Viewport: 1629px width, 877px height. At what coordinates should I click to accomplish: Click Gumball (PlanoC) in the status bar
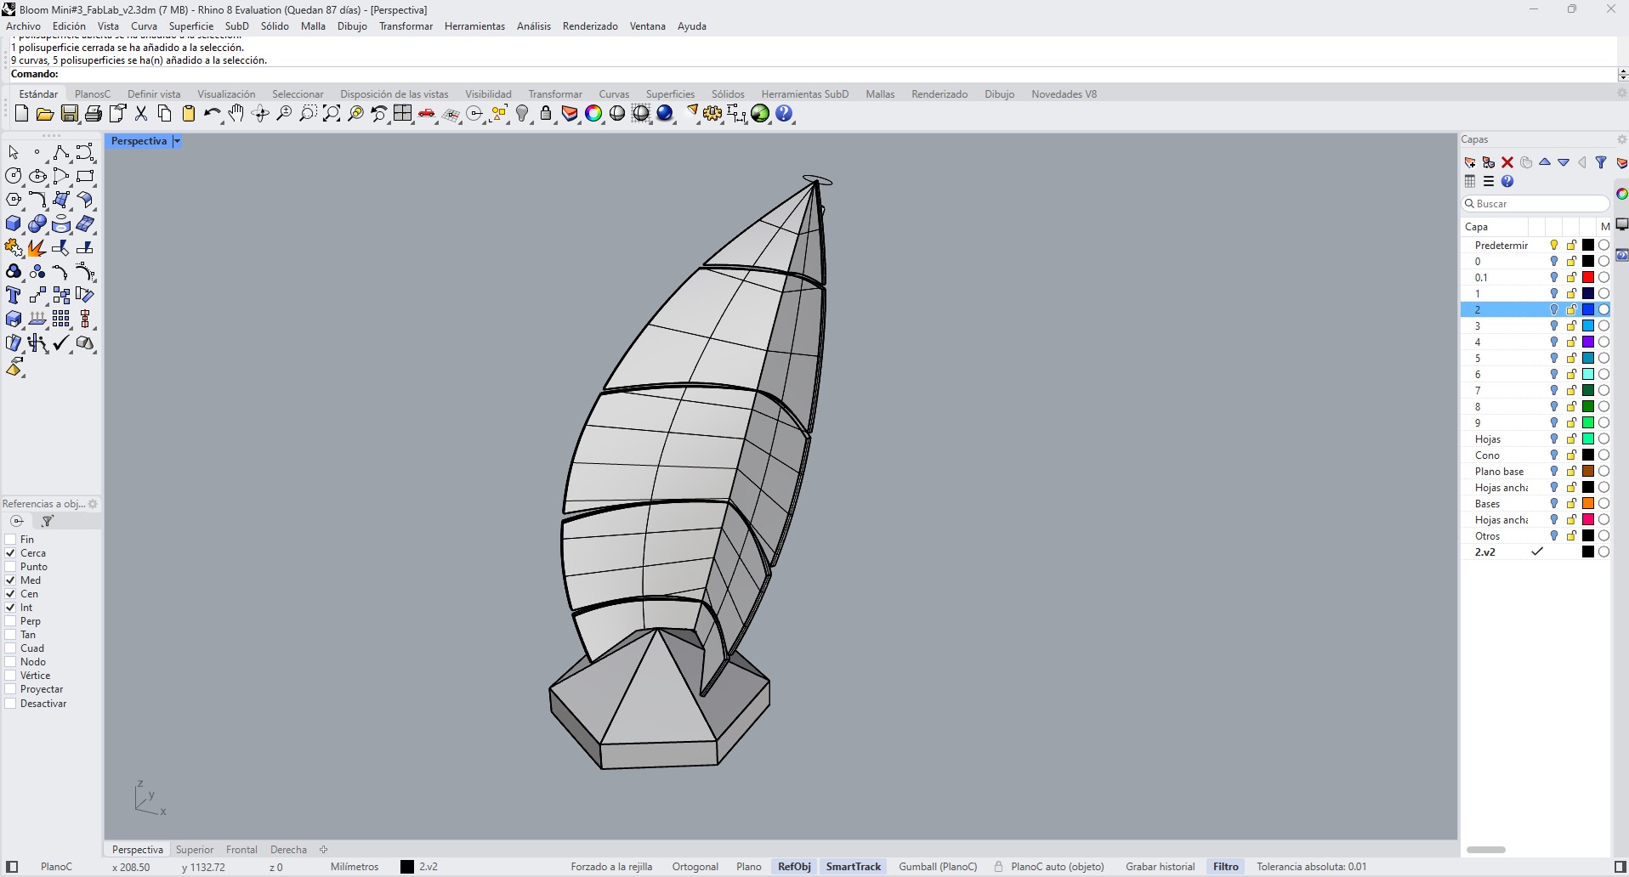pyautogui.click(x=938, y=867)
